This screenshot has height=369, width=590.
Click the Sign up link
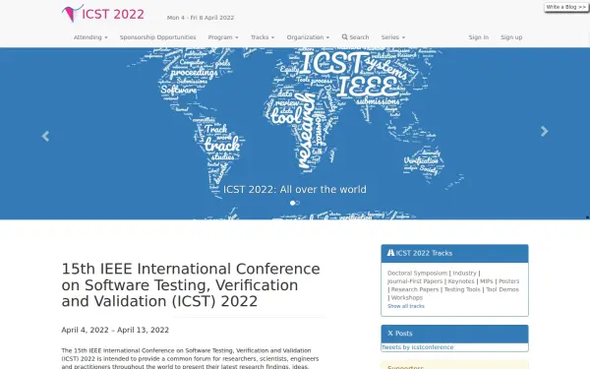tap(511, 37)
